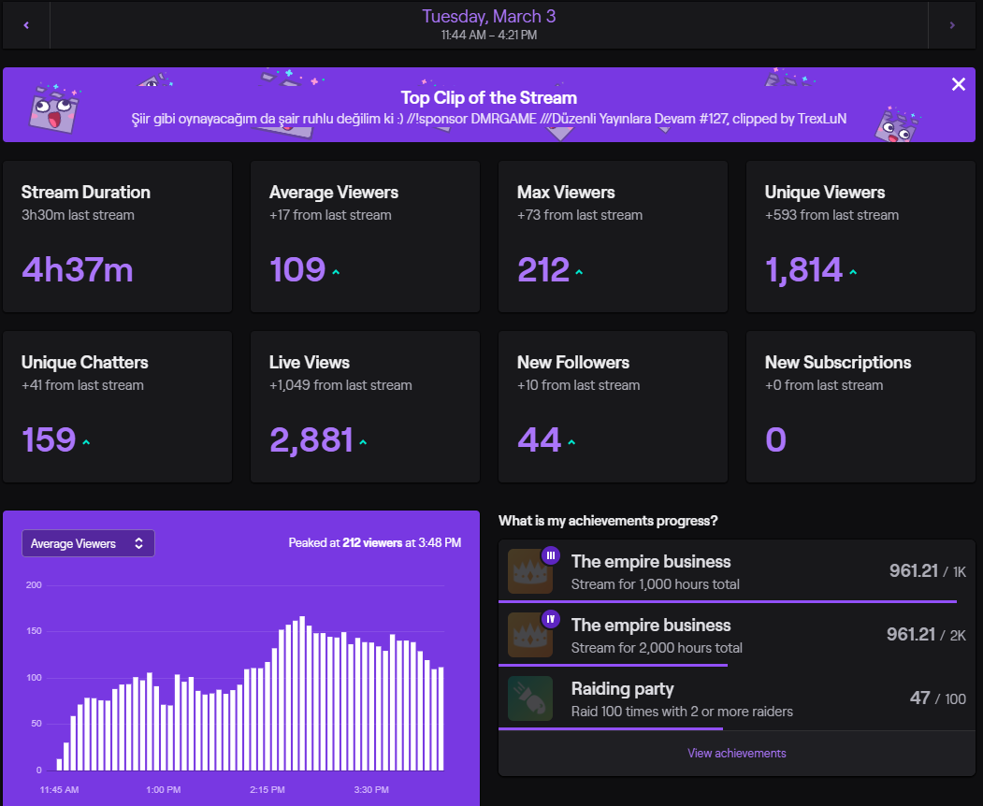Select the Live Views 2,881 card

pos(365,407)
